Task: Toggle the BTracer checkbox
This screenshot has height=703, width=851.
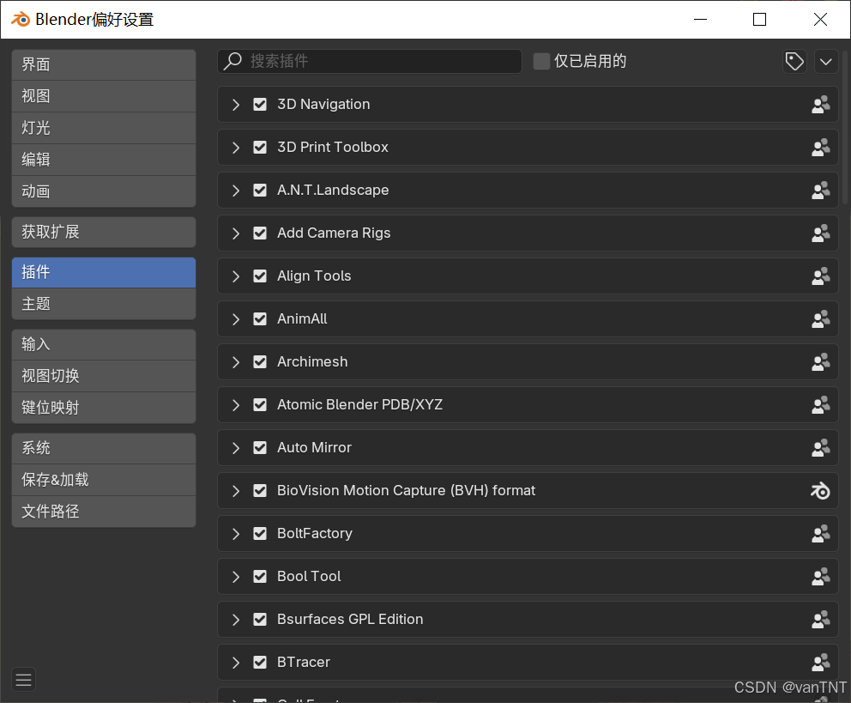Action: coord(260,663)
